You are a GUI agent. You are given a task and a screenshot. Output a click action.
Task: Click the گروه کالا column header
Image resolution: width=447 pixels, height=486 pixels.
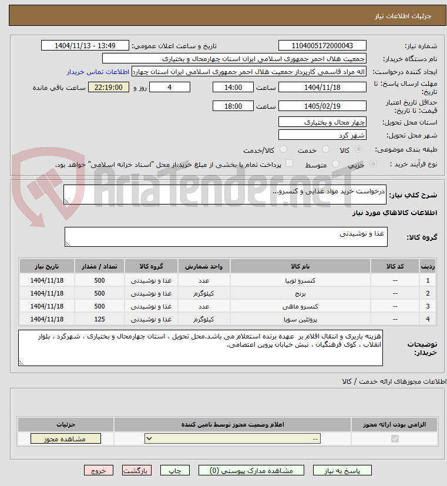coord(151,266)
